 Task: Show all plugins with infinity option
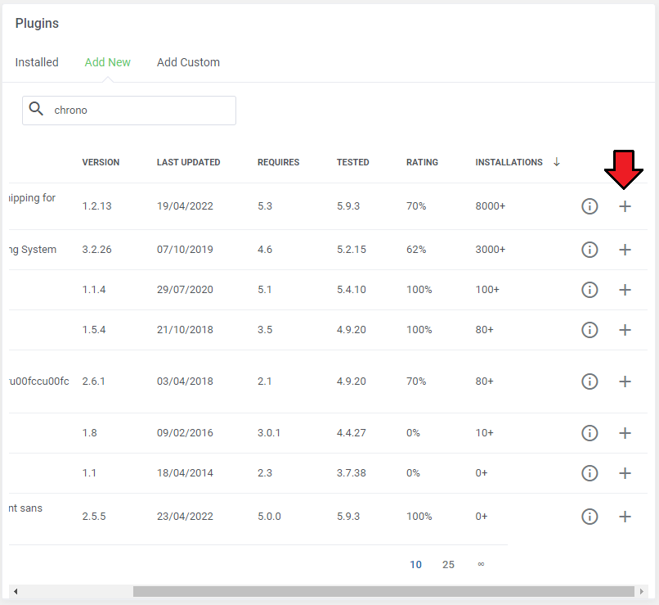[x=481, y=564]
